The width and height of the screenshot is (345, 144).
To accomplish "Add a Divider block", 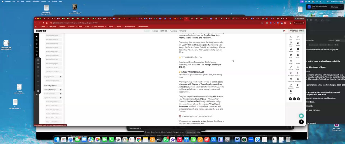I will click(x=298, y=62).
